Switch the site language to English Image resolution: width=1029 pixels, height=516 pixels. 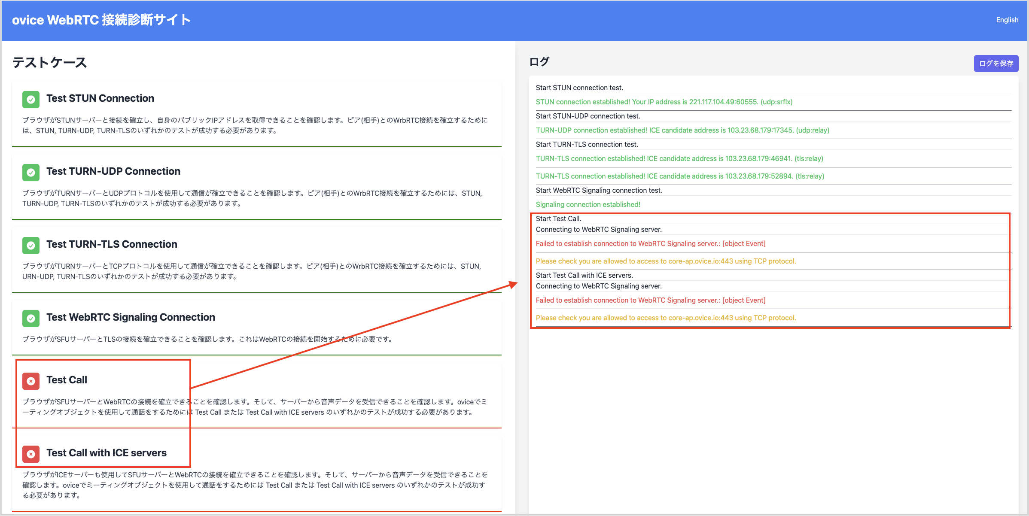click(1007, 20)
